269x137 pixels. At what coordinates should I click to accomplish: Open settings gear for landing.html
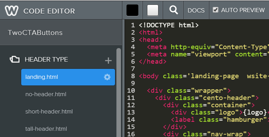pyautogui.click(x=107, y=77)
